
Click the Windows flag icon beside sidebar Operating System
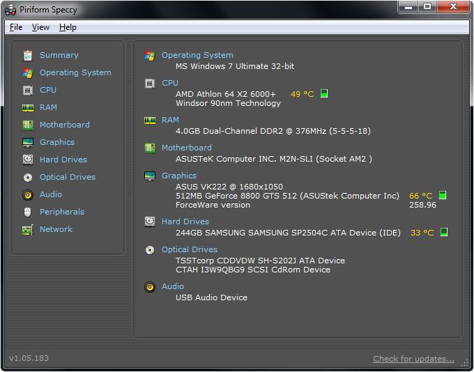pyautogui.click(x=28, y=73)
